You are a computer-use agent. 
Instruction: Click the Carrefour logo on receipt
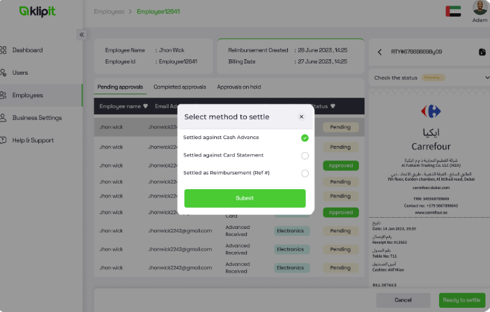click(x=431, y=111)
